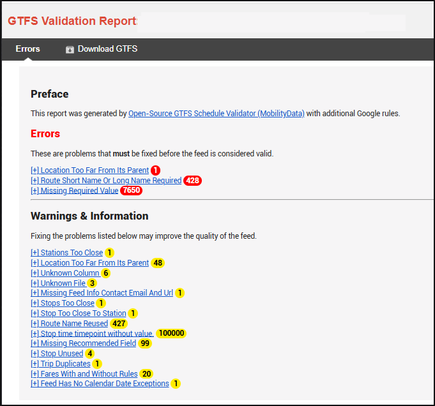Expand Stops Too Close warning
This screenshot has width=435, height=406.
click(63, 303)
